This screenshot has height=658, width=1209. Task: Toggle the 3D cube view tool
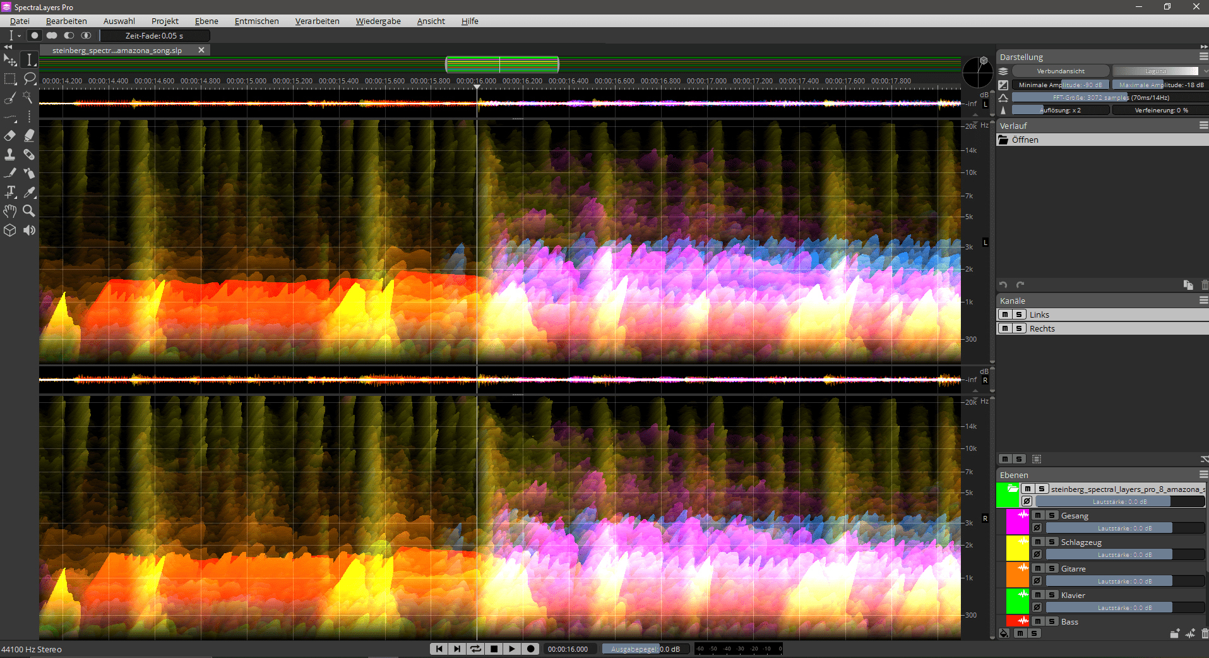pos(10,230)
